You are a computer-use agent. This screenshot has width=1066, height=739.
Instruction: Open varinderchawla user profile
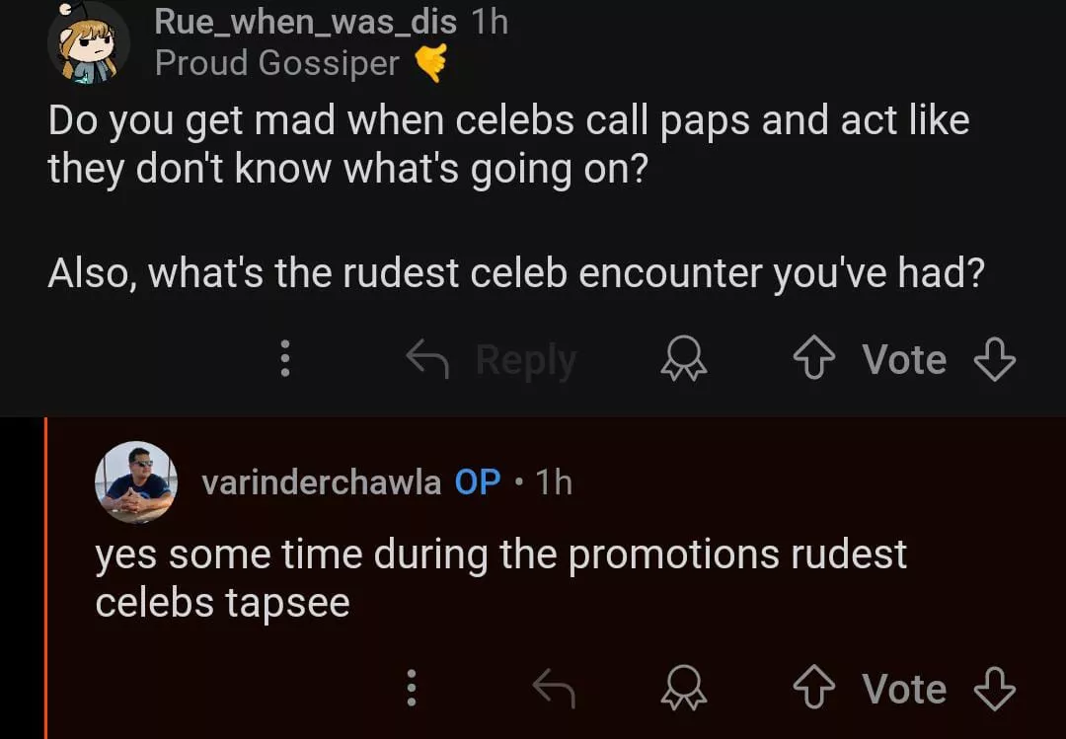(x=321, y=482)
